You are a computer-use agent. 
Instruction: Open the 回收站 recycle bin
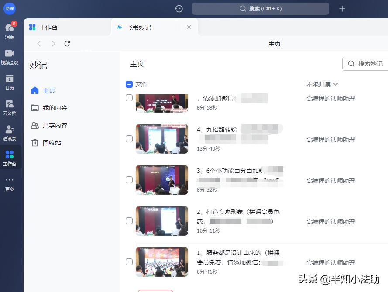click(53, 143)
